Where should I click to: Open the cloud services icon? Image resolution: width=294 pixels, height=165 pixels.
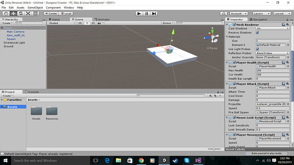[224, 14]
